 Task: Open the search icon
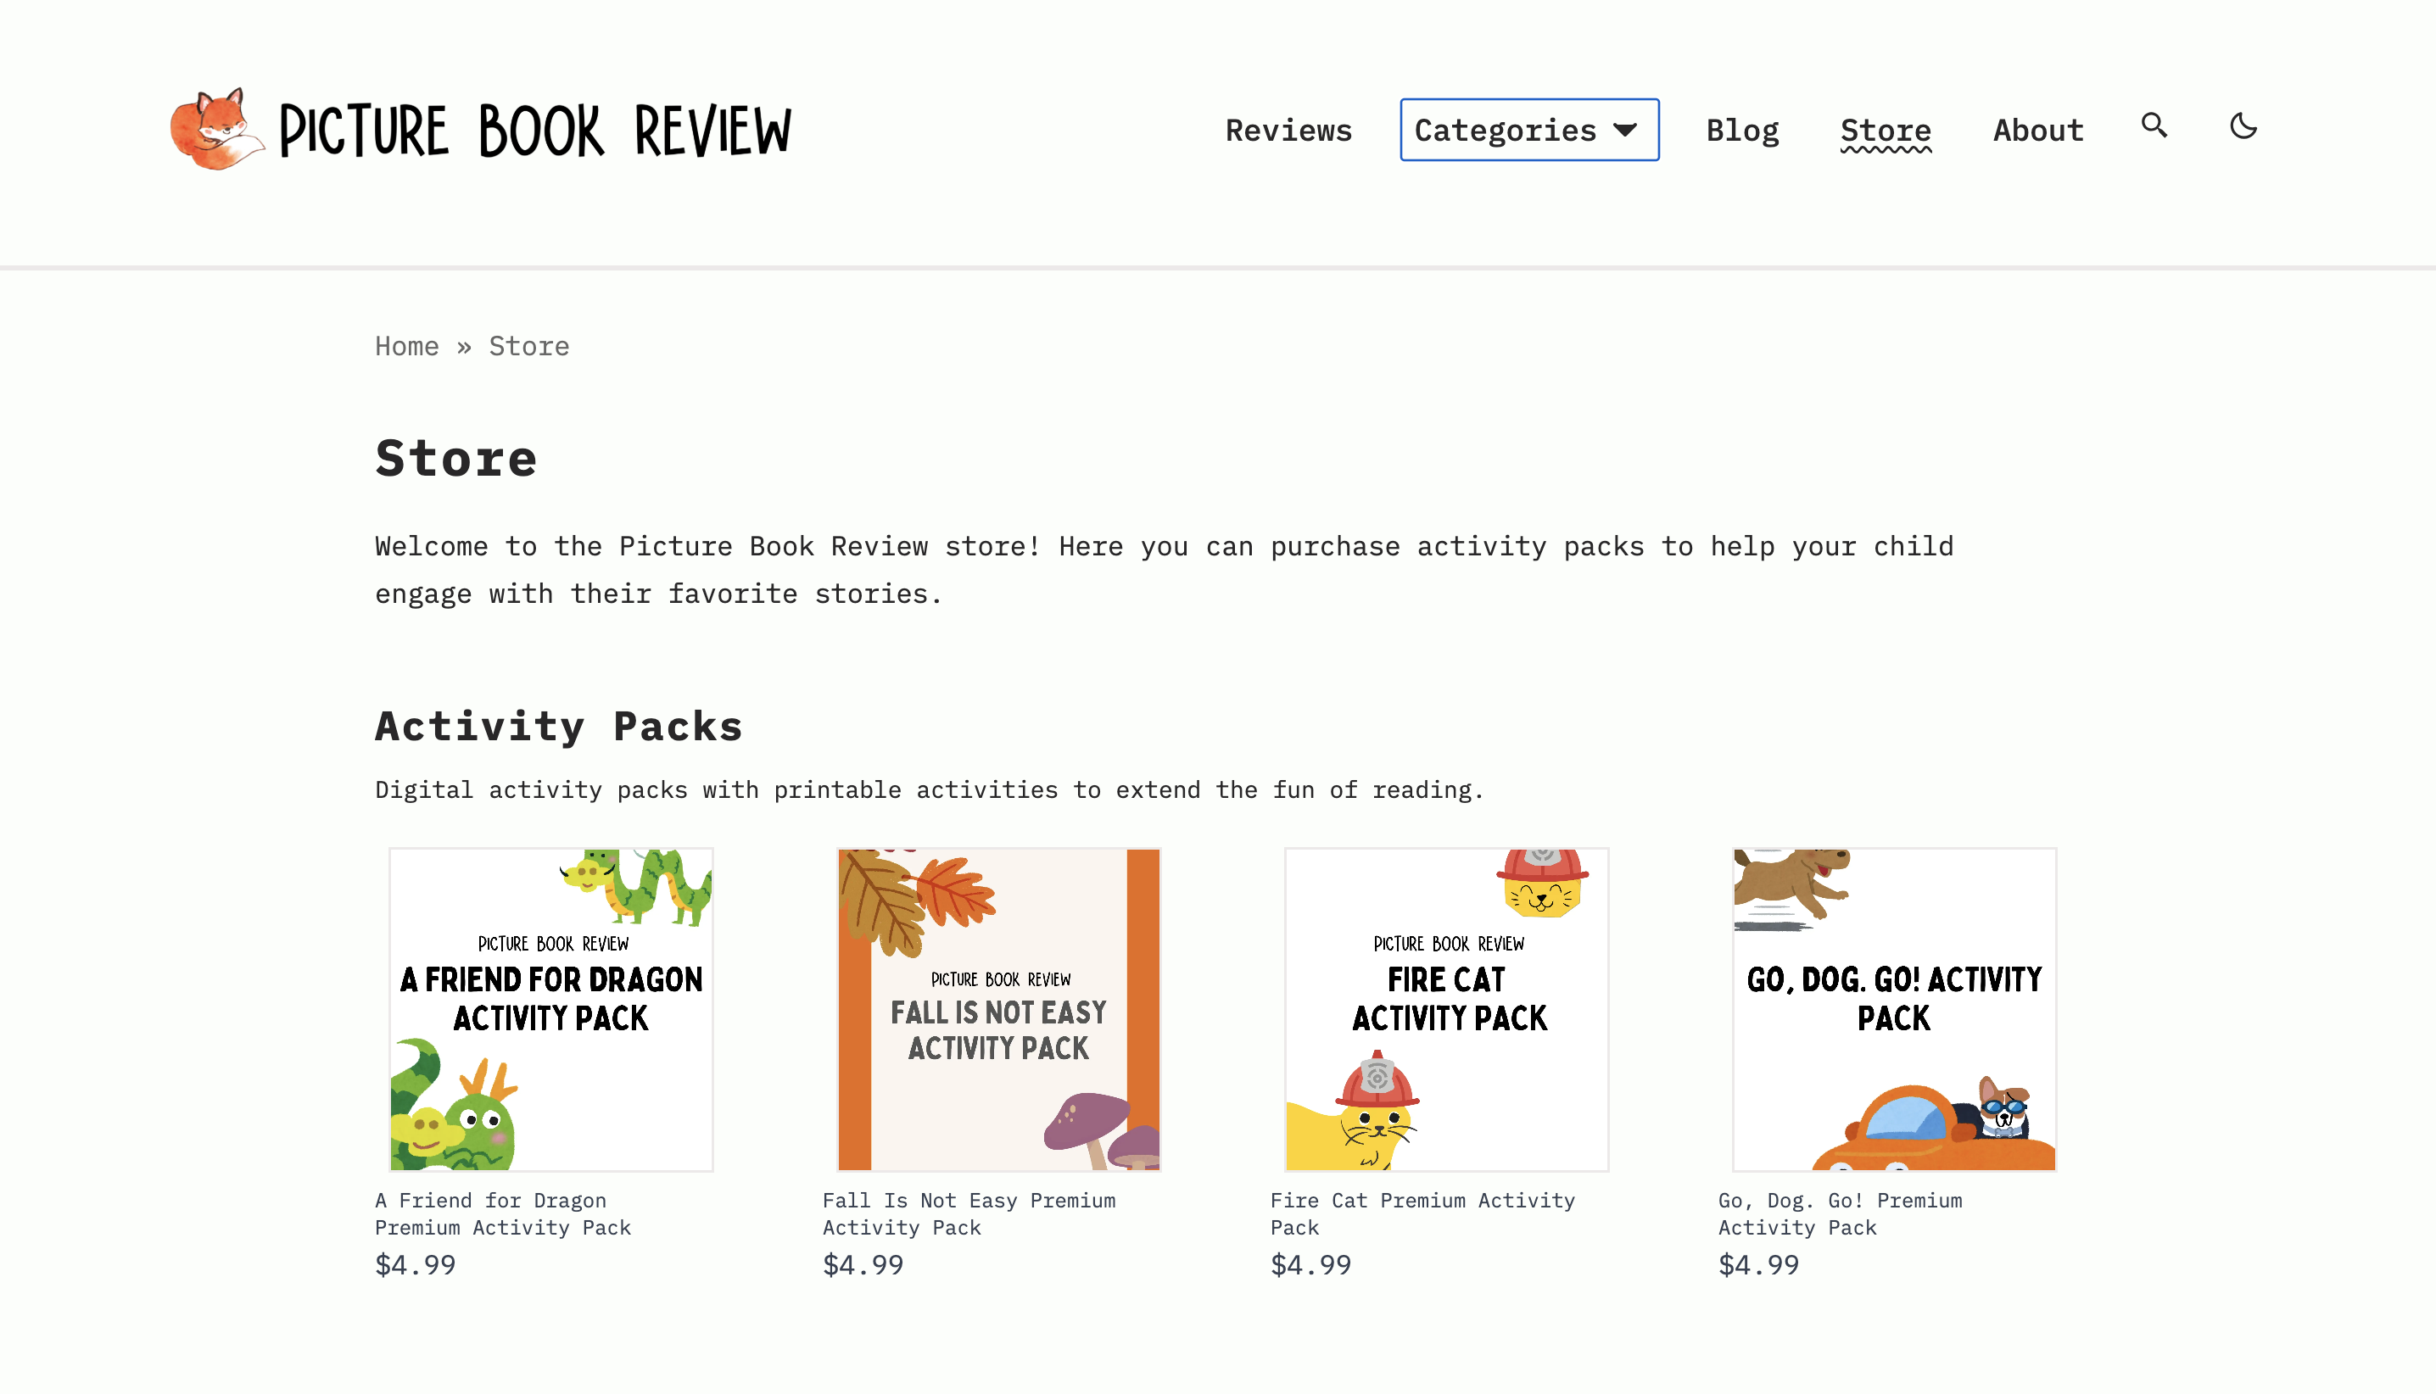(x=2154, y=125)
